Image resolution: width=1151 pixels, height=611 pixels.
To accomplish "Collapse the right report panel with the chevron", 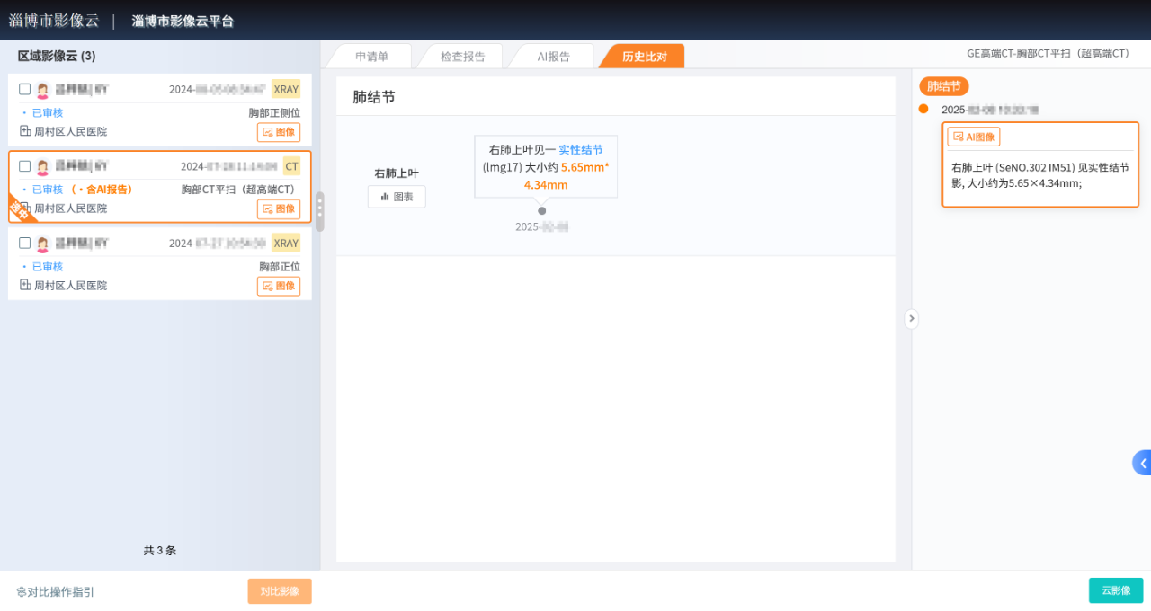I will point(912,318).
